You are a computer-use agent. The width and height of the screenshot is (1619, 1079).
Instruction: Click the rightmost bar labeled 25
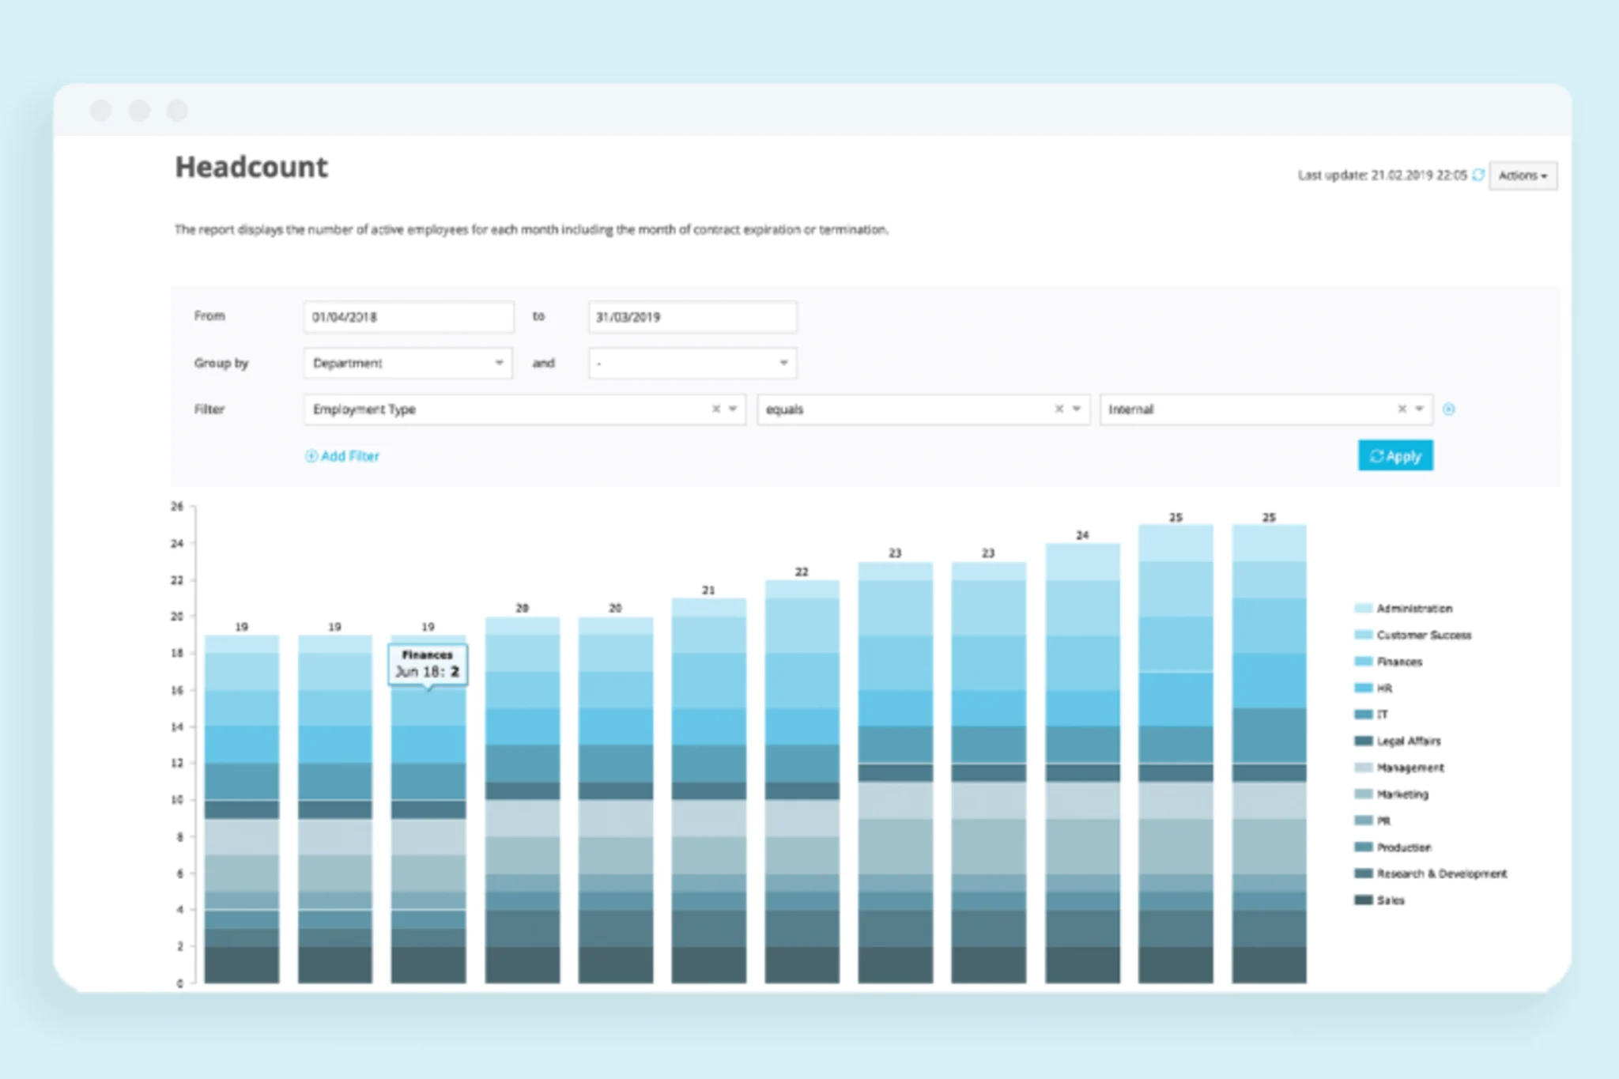click(x=1269, y=754)
